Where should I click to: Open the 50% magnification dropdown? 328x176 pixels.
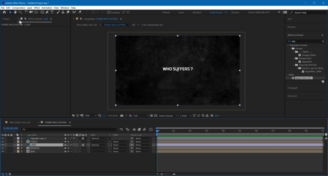(91, 115)
